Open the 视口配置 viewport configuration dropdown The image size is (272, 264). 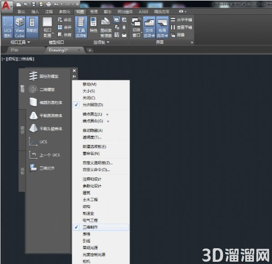(x=47, y=27)
